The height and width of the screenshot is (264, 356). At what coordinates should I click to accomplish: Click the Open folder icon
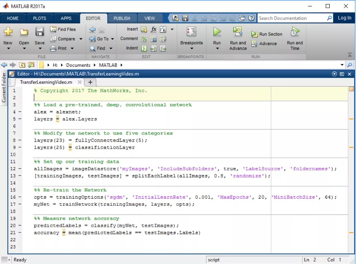pos(24,32)
